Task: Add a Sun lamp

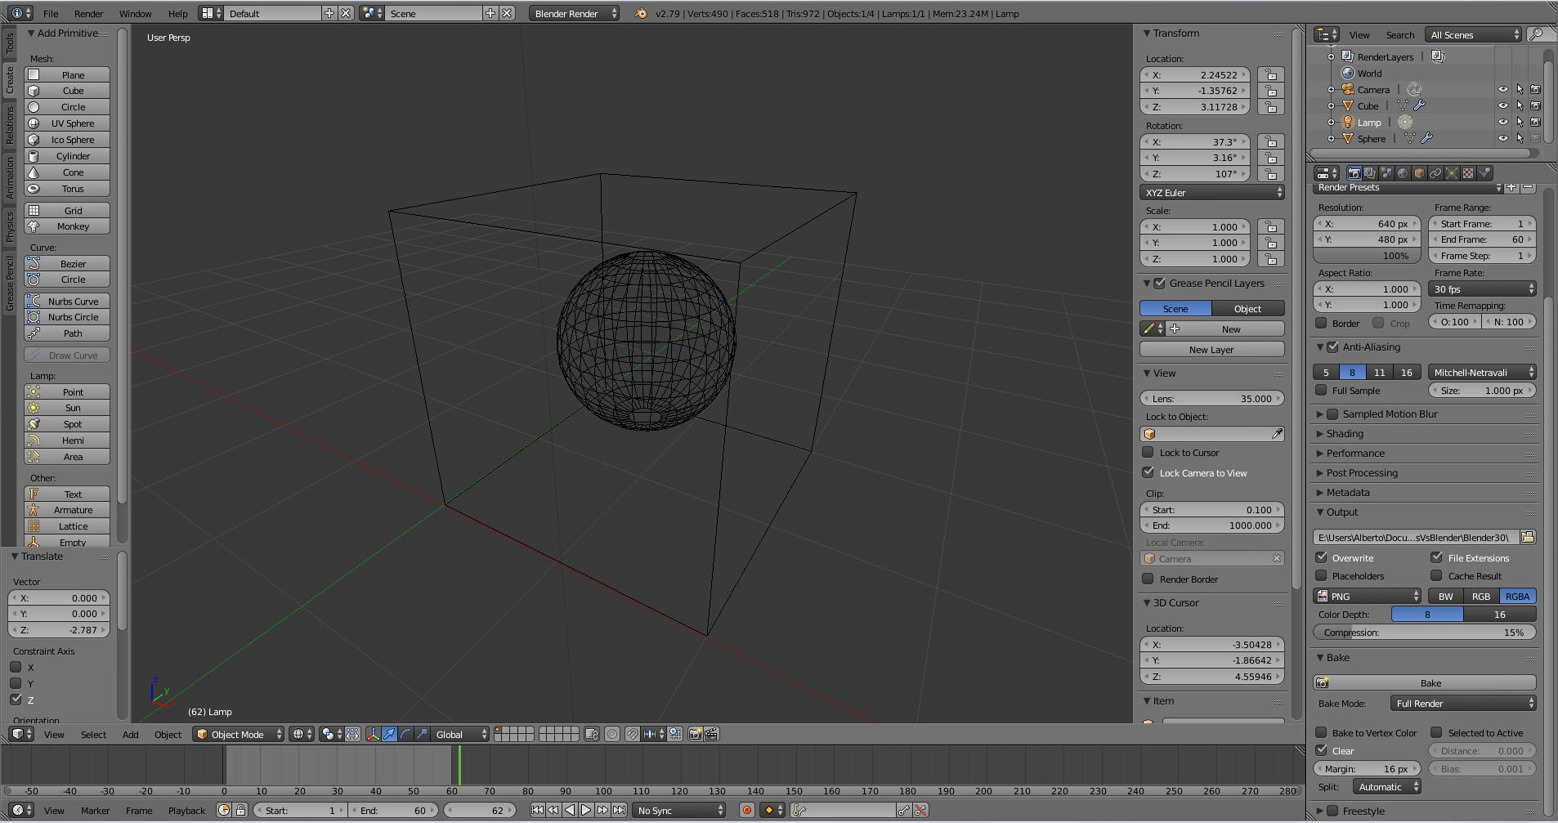Action: [67, 408]
